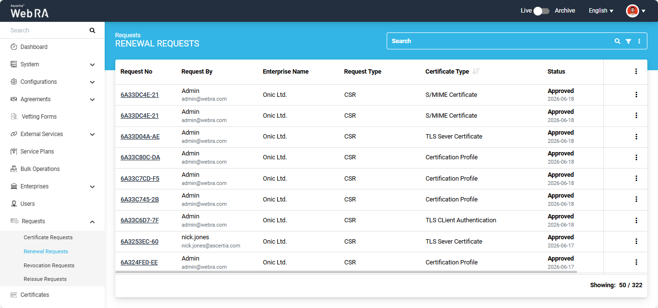Click the Showing 50 / 322 counter
Image resolution: width=658 pixels, height=308 pixels.
[616, 285]
